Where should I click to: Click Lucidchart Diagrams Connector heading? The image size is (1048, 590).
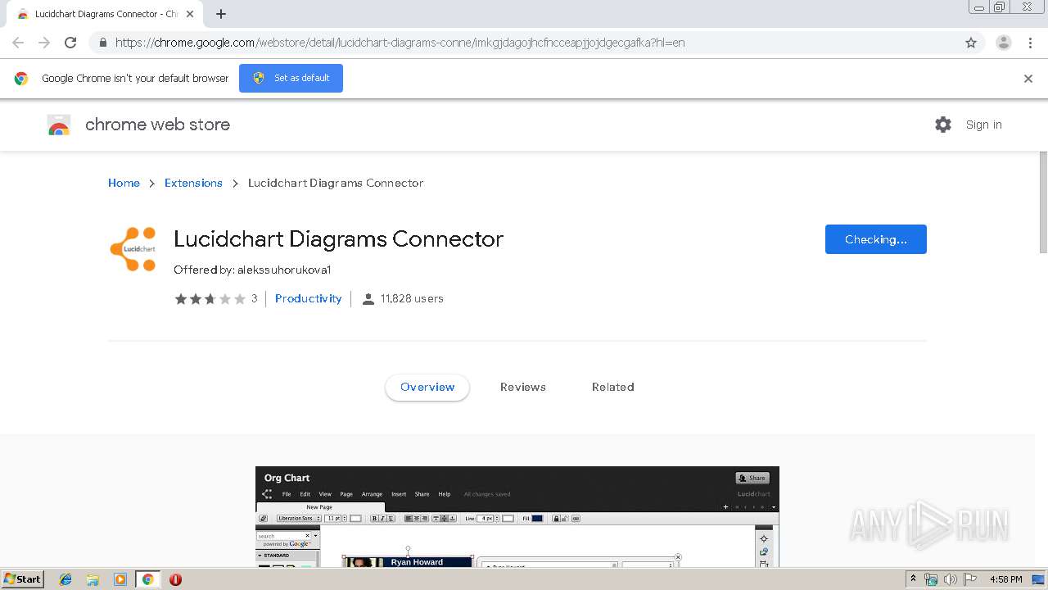(338, 238)
